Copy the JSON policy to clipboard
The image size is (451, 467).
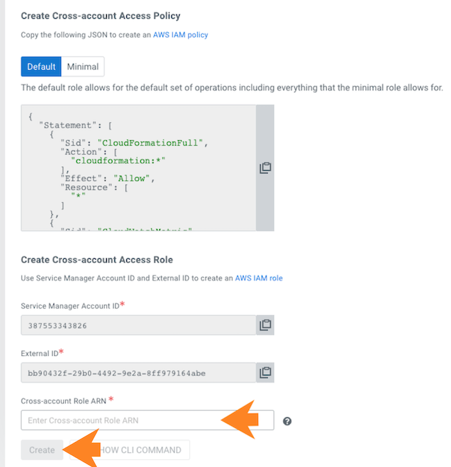click(265, 168)
